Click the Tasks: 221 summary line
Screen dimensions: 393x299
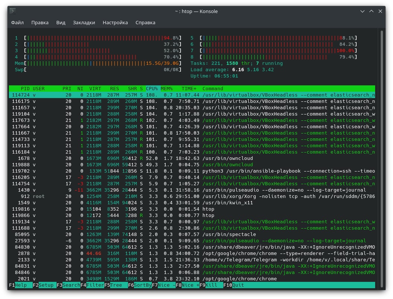click(x=236, y=63)
